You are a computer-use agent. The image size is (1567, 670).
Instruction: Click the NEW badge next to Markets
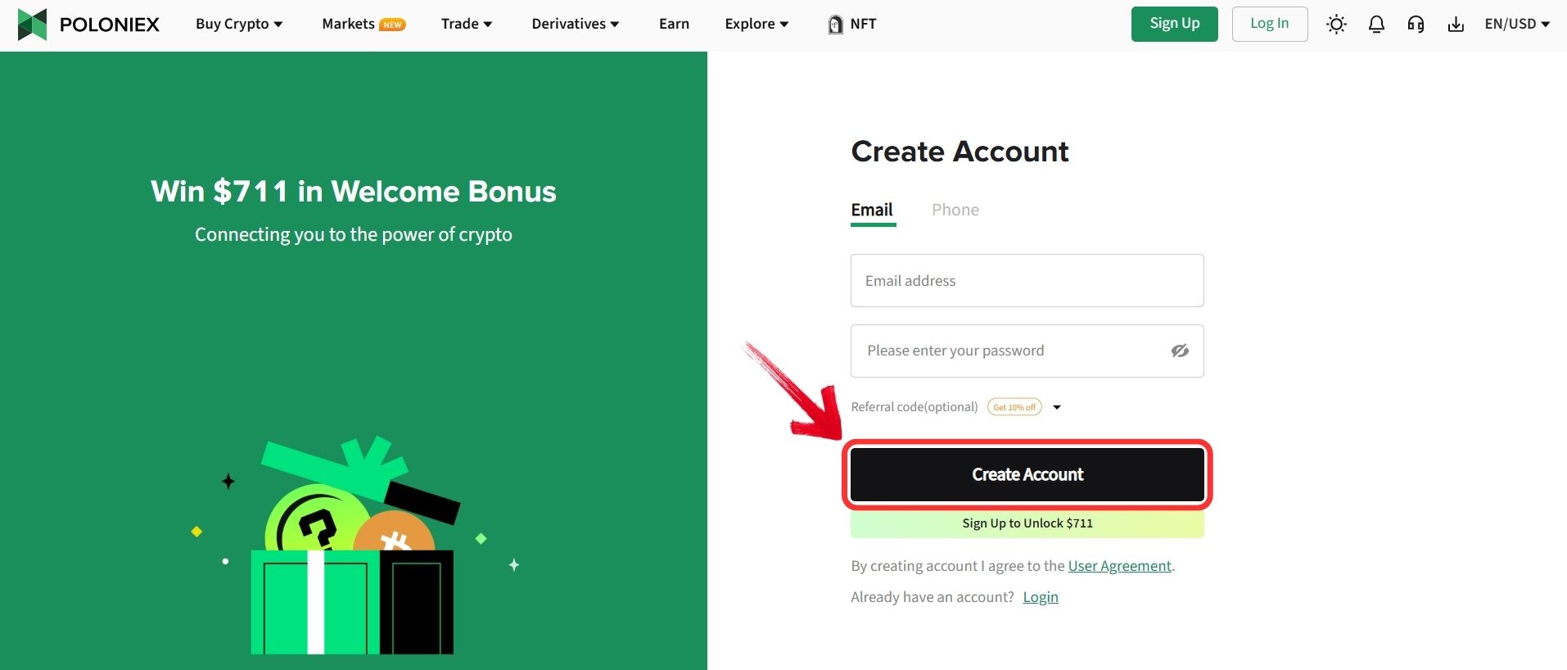(x=391, y=24)
